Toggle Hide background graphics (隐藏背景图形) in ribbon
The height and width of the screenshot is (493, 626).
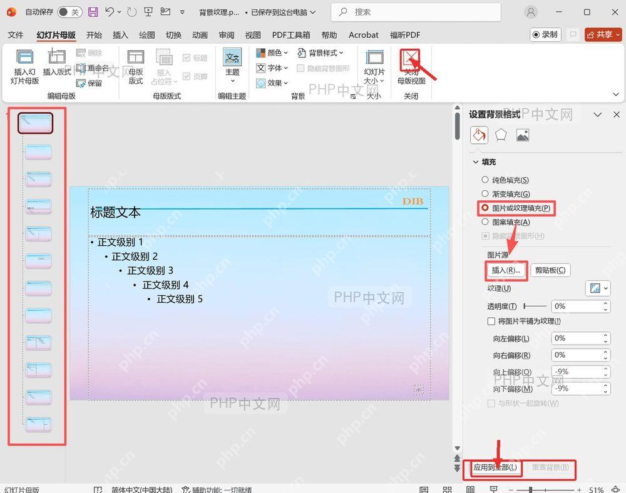point(300,68)
